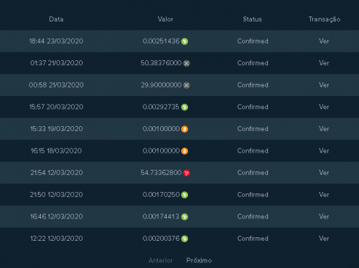359x268 pixels.
Task: Click the value 54.73362800
Action: pyautogui.click(x=162, y=173)
